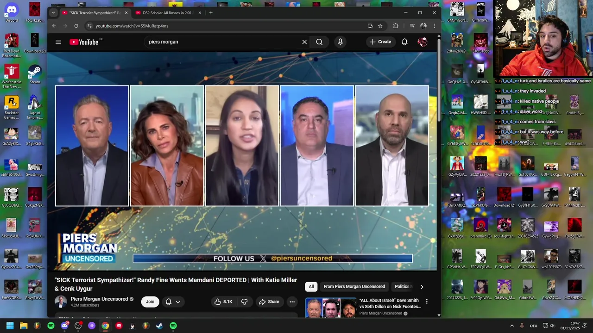Image resolution: width=593 pixels, height=333 pixels.
Task: Click the Create button
Action: [380, 42]
